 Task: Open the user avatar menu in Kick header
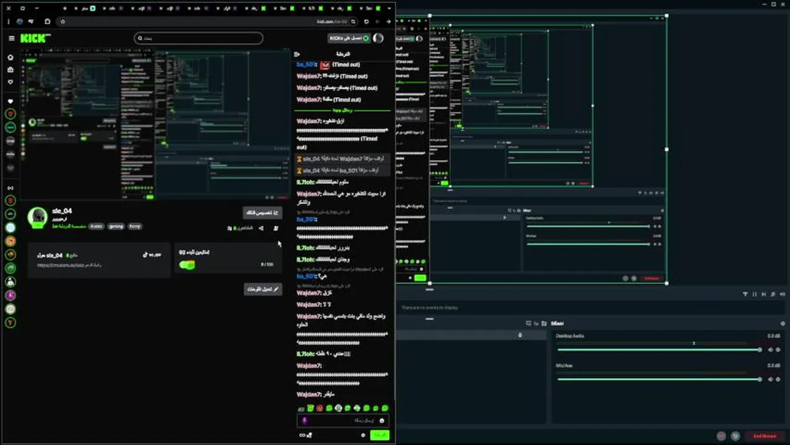click(378, 38)
